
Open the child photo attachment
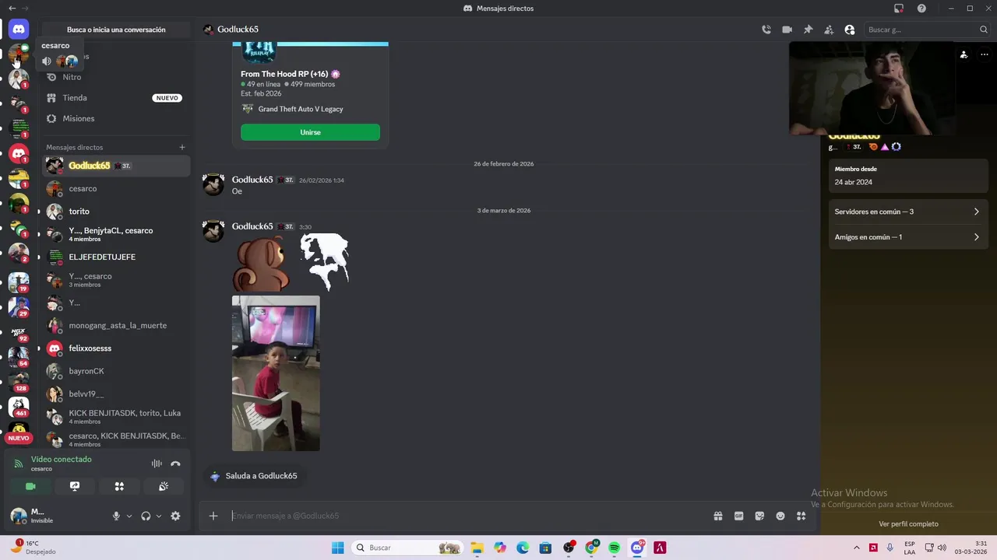(x=276, y=373)
